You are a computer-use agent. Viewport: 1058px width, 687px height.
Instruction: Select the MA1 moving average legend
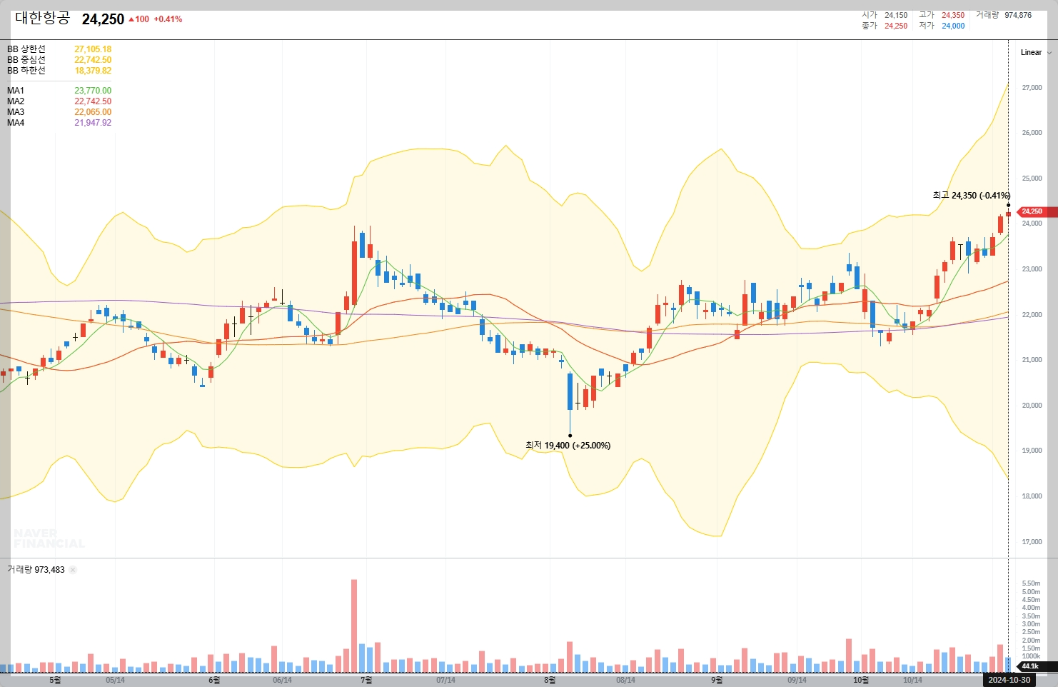coord(59,91)
